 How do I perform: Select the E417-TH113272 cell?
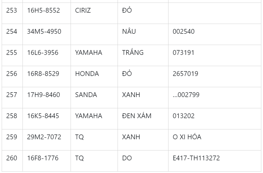tap(196, 158)
